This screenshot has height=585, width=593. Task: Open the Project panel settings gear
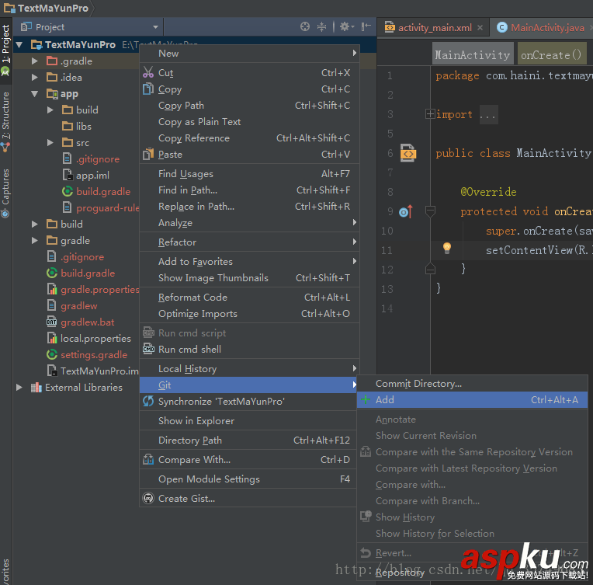[345, 26]
